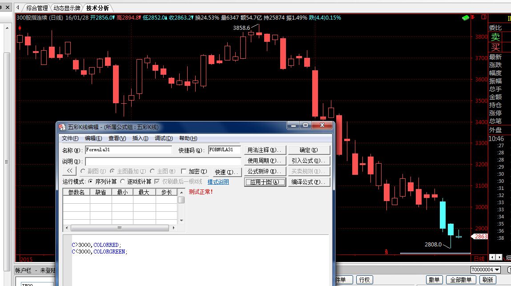
Task: Click the red anchor icon near the price axis
Action: pos(473,17)
